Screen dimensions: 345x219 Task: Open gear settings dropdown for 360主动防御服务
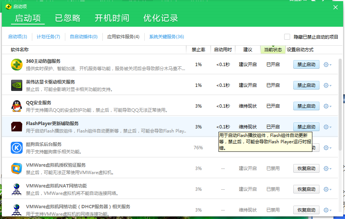click(327, 65)
